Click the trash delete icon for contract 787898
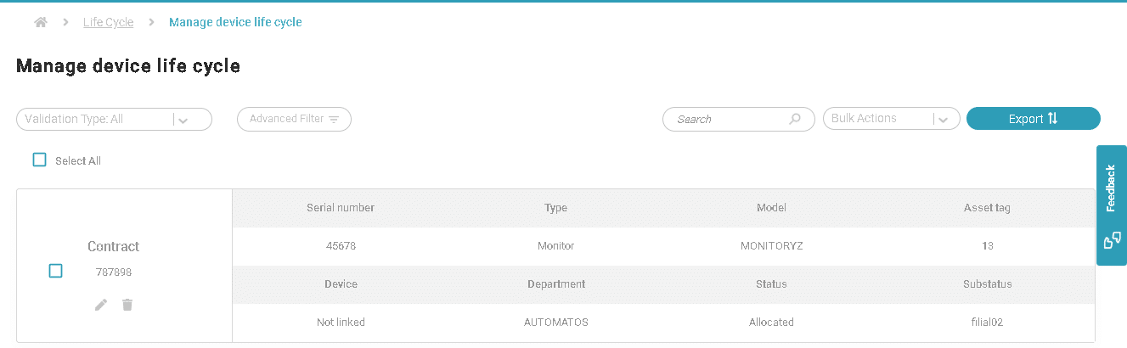Screen dimensions: 1127x348 (127, 305)
